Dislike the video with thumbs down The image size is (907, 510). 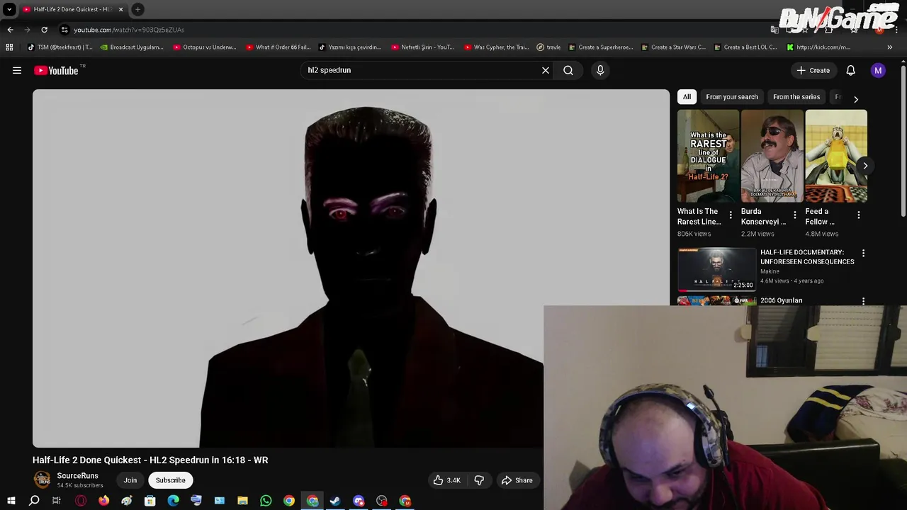(479, 480)
